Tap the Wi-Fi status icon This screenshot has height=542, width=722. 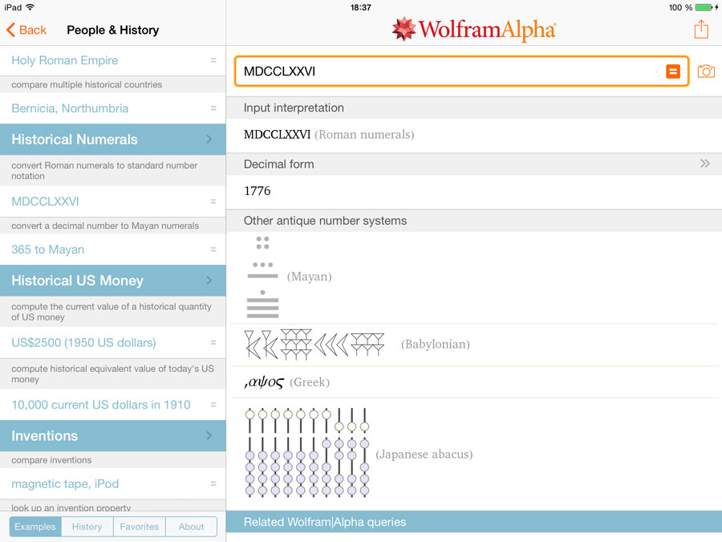[x=30, y=7]
